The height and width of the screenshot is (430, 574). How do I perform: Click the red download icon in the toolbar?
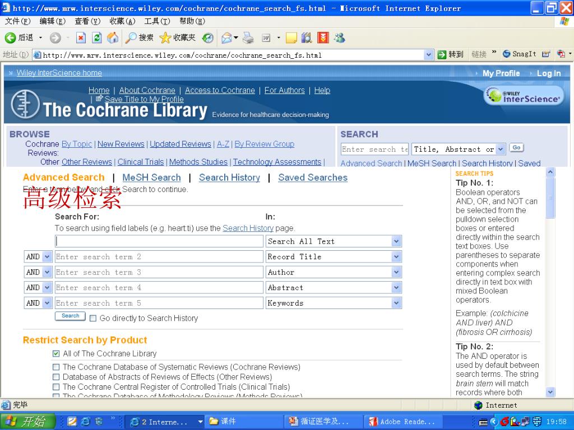point(323,38)
